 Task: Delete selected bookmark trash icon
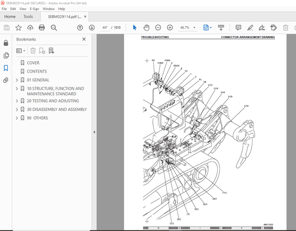pyautogui.click(x=33, y=51)
